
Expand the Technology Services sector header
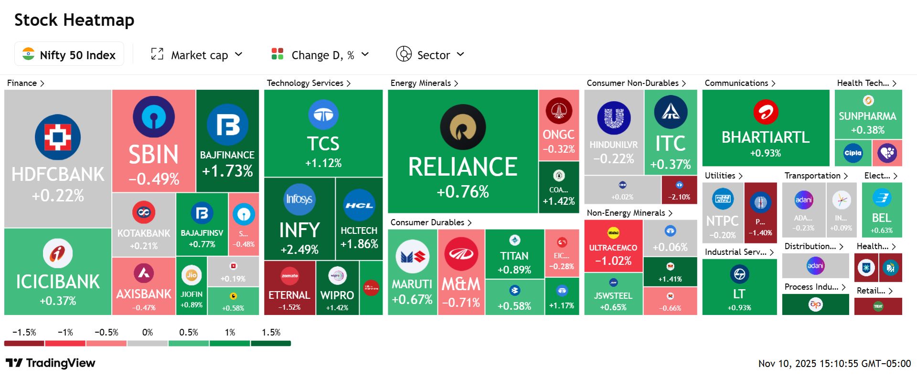[x=309, y=83]
